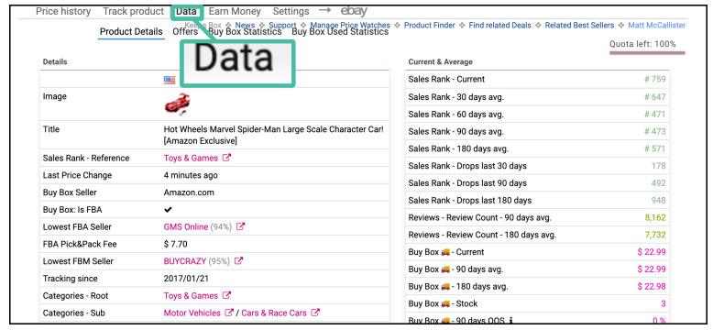Open the red toy car product image
This screenshot has height=330, width=713.
click(177, 104)
